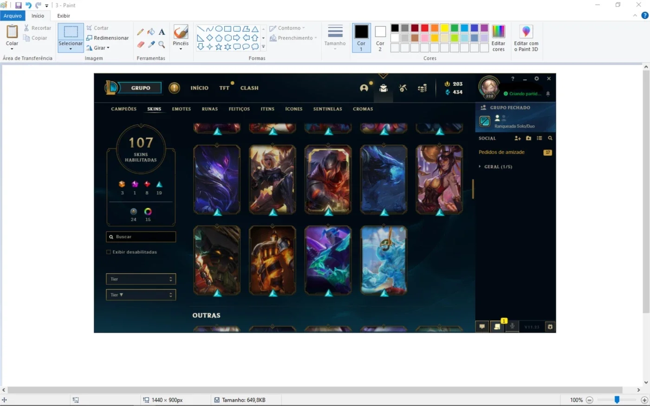Expand the GERAL (1/5) friends group
The width and height of the screenshot is (650, 406).
point(495,167)
